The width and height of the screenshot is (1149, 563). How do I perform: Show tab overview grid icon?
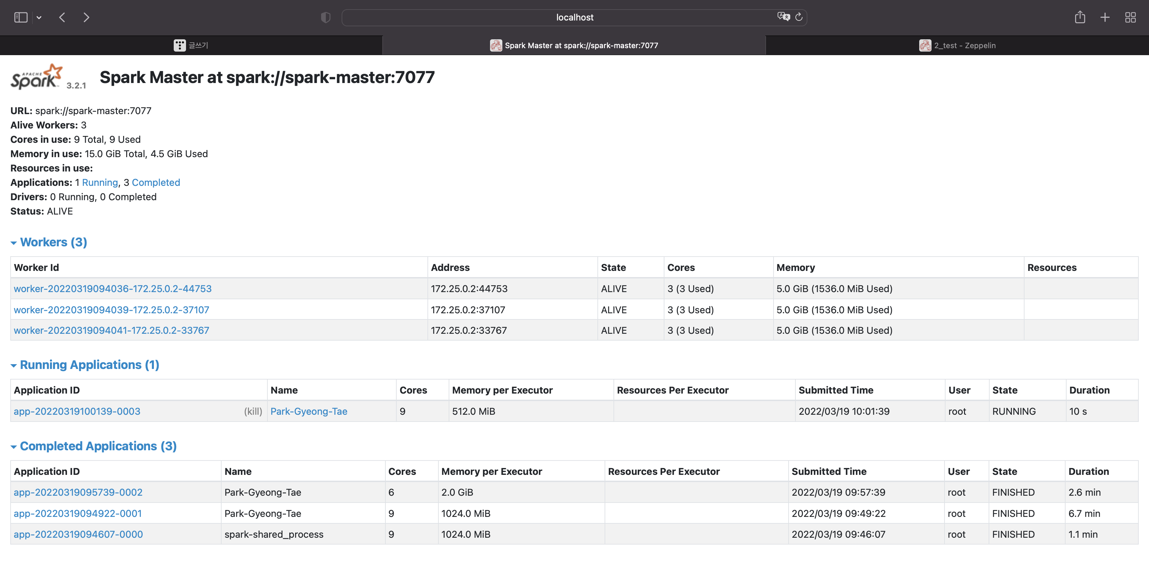(x=1130, y=17)
